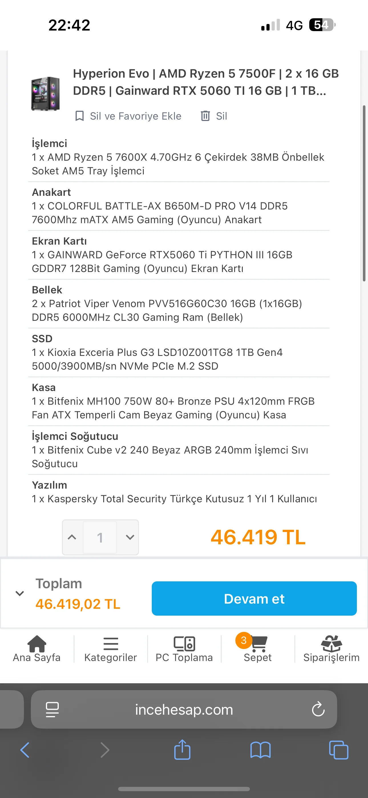Open Safari bookmarks book icon
This screenshot has height=798, width=368.
(260, 750)
